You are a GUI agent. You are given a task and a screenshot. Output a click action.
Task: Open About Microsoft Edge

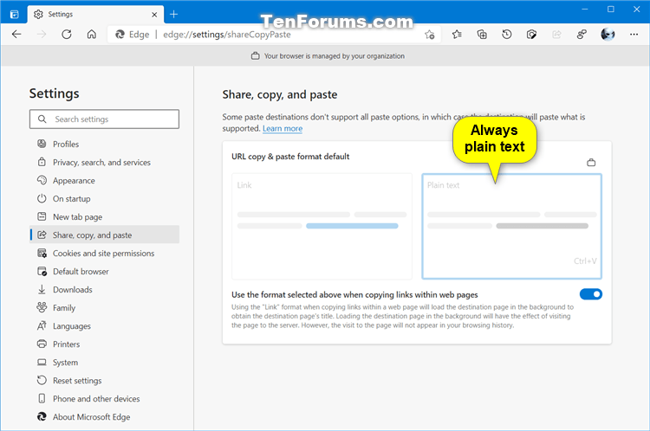(x=105, y=417)
